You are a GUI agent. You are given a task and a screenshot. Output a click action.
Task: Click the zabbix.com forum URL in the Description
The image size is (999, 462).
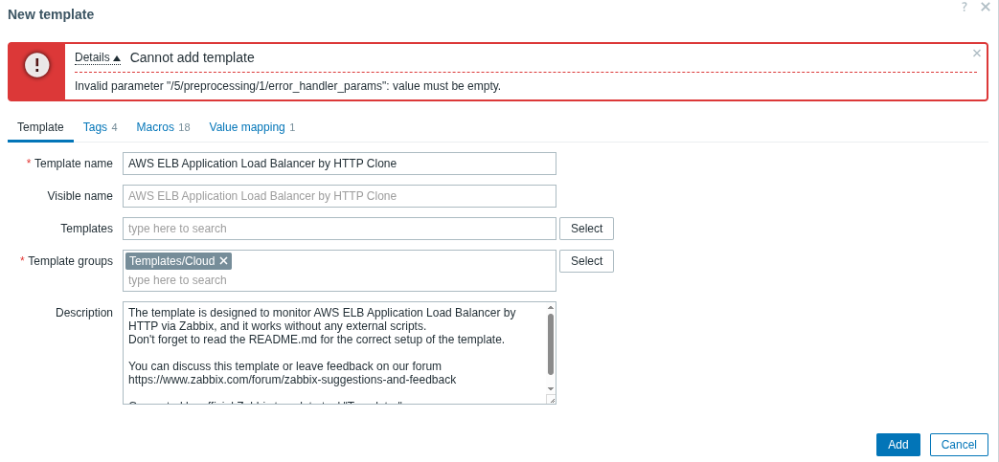click(292, 380)
